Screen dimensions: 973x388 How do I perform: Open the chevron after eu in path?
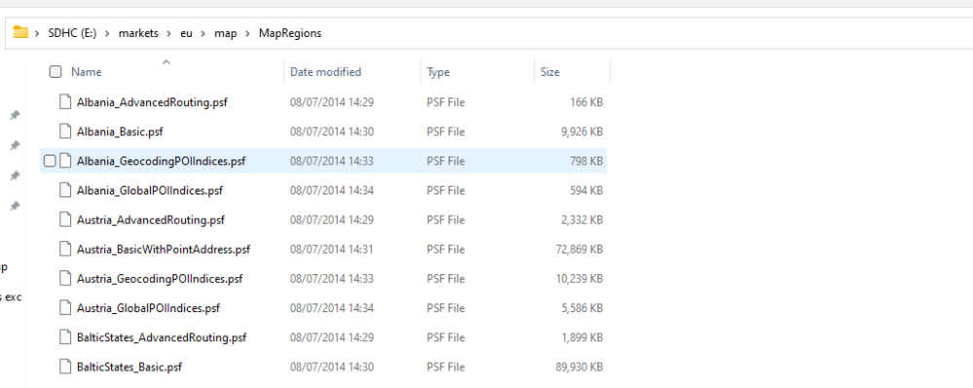click(x=203, y=33)
